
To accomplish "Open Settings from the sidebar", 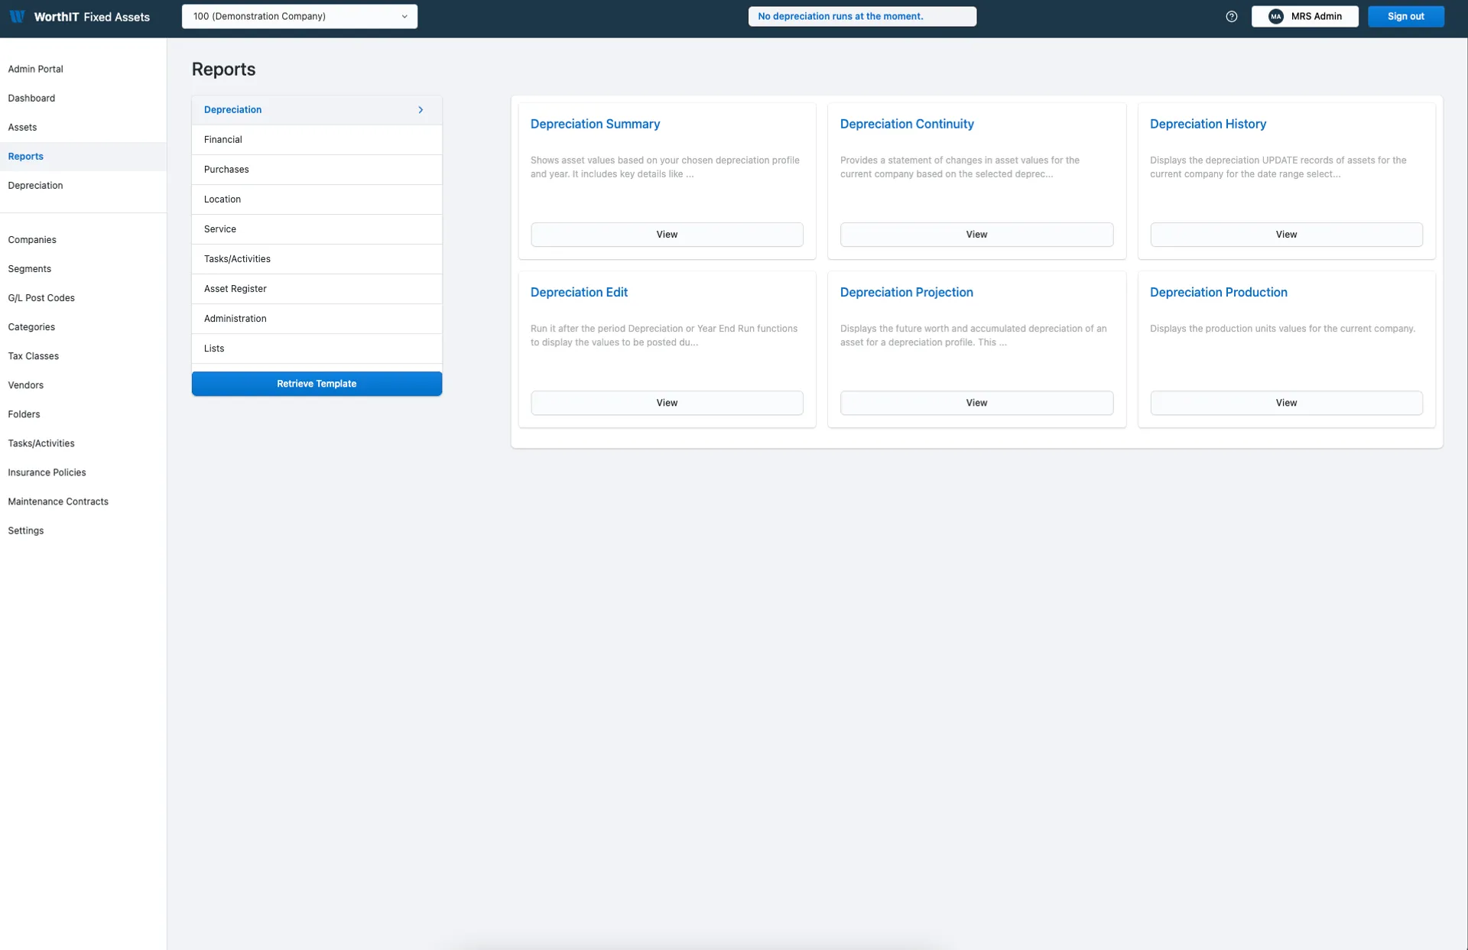I will [25, 530].
